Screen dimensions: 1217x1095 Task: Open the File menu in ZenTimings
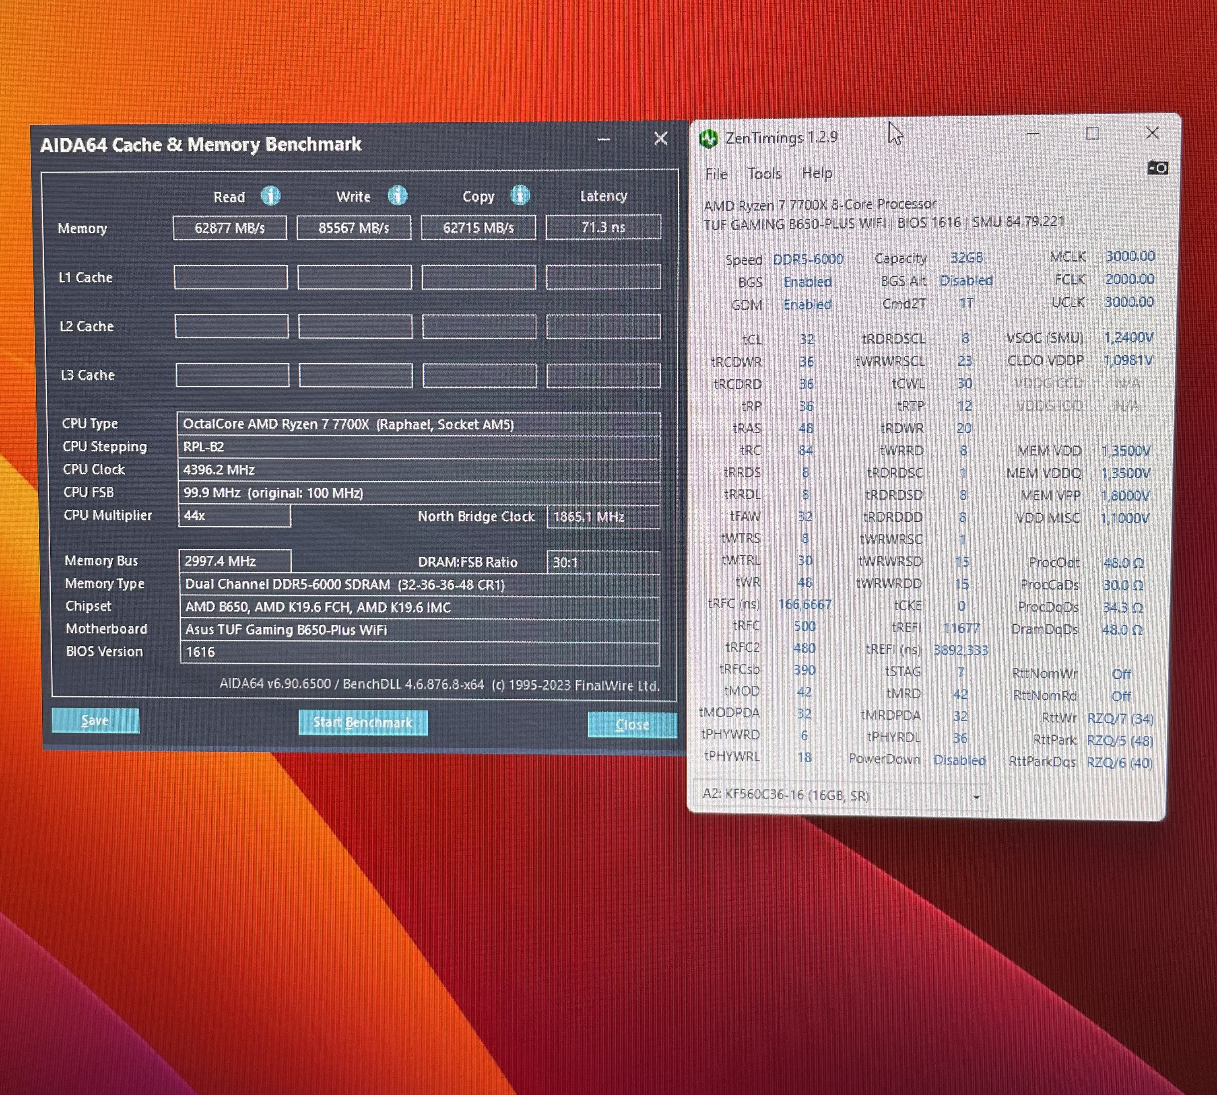(716, 174)
